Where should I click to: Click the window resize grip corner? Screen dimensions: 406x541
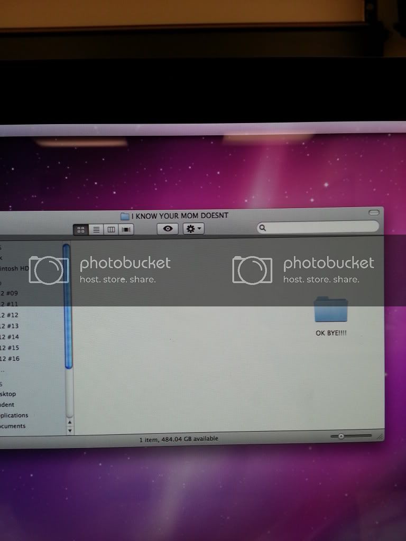[x=380, y=437]
